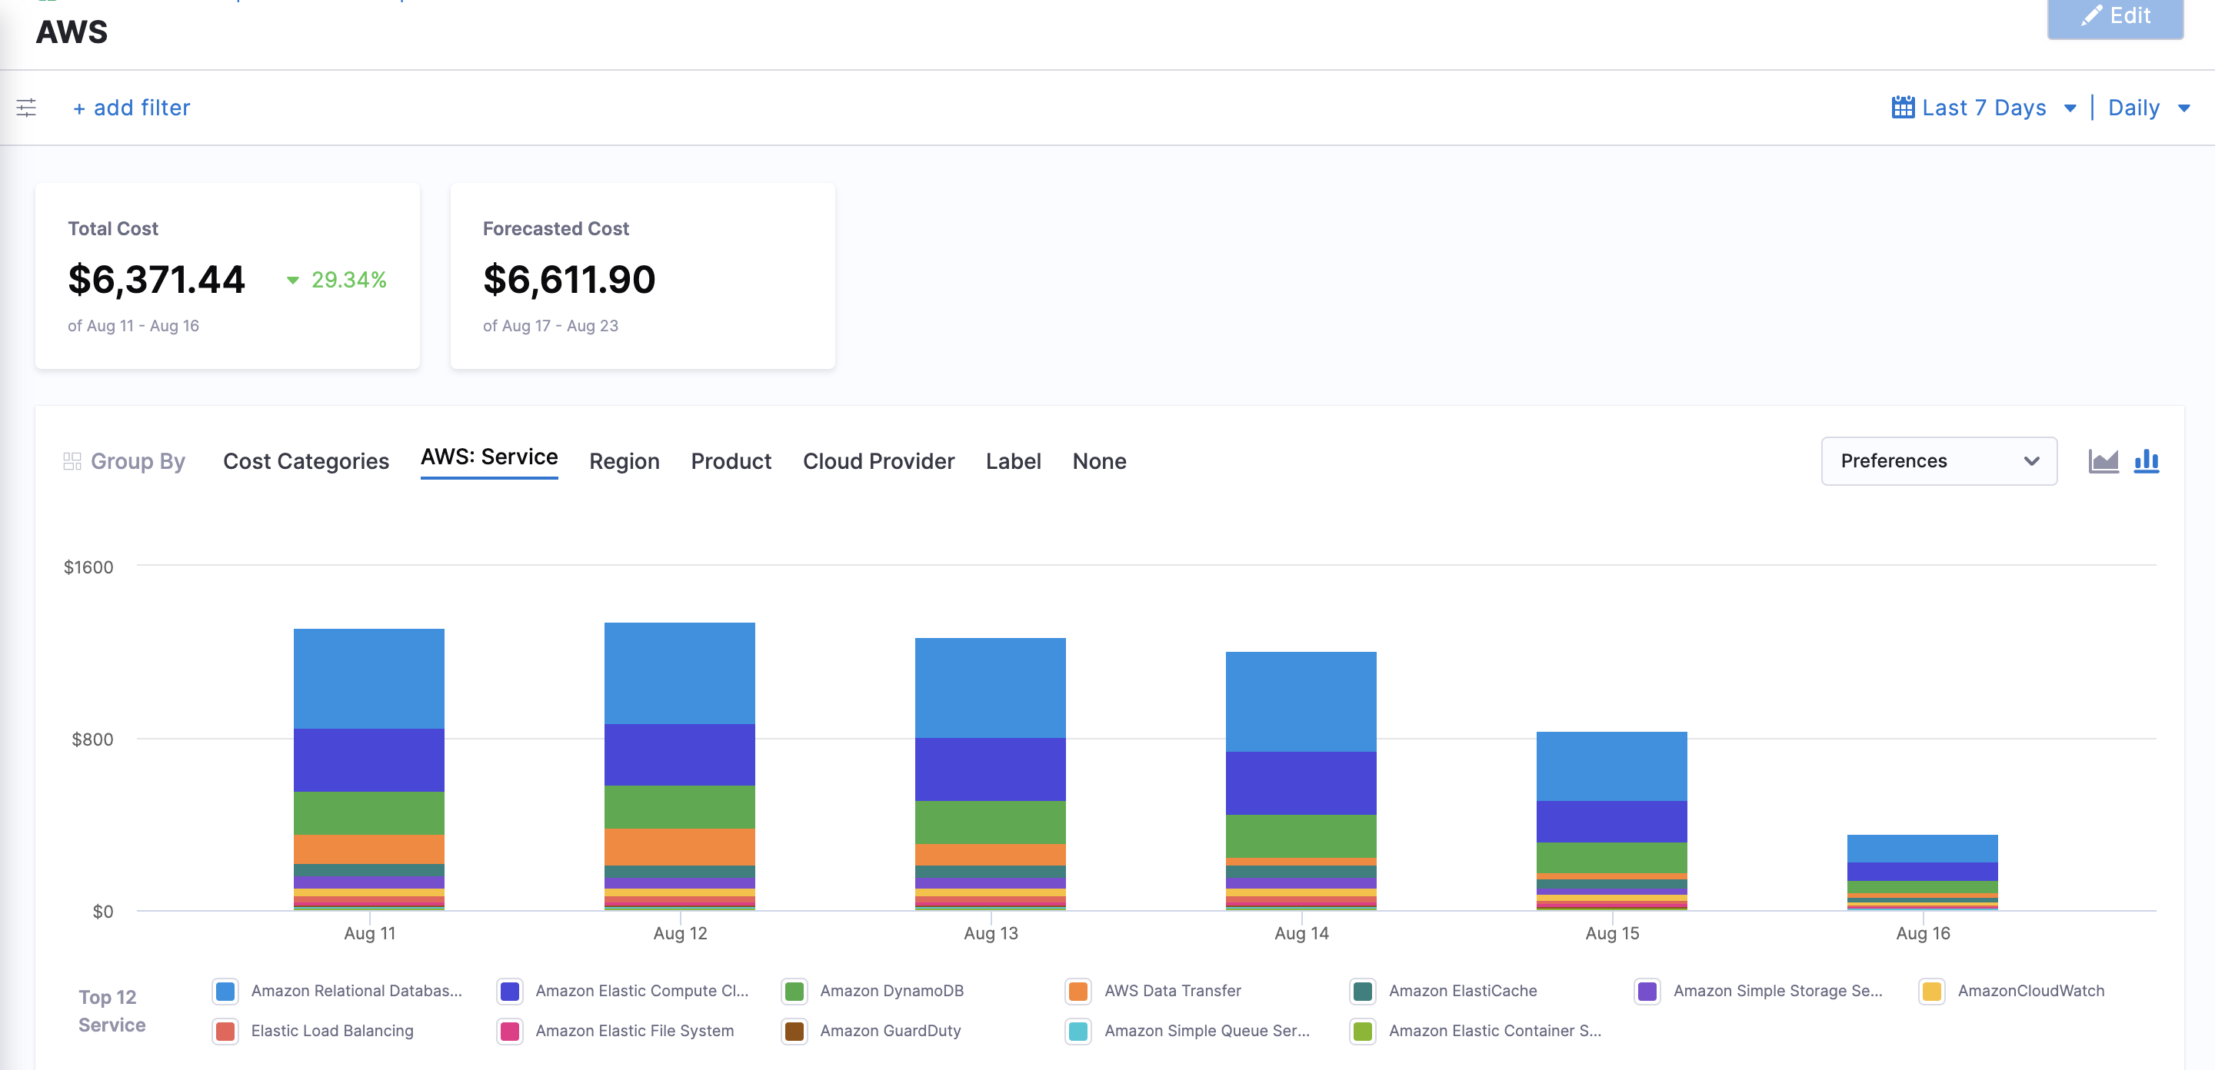Select the None group-by option

pyautogui.click(x=1099, y=461)
